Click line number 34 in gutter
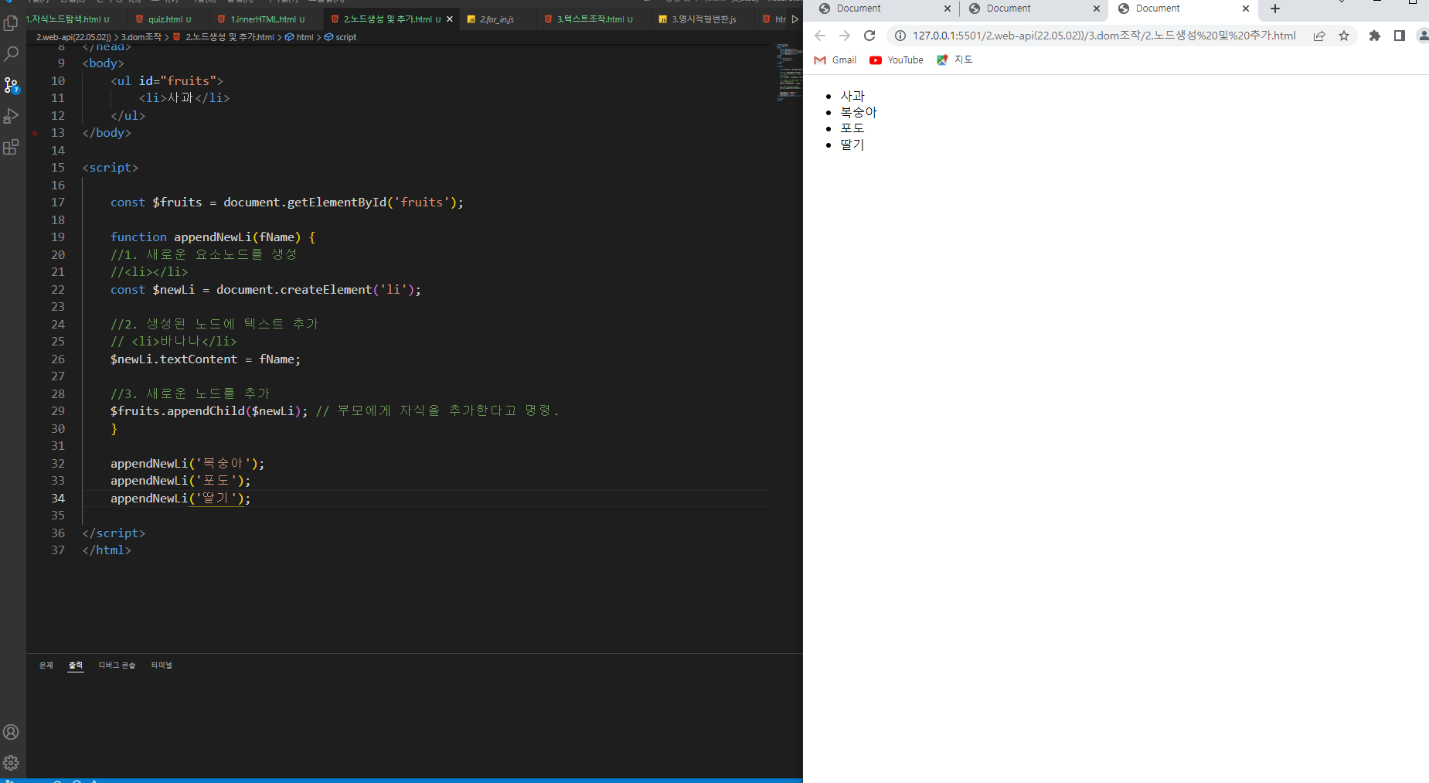 coord(58,499)
